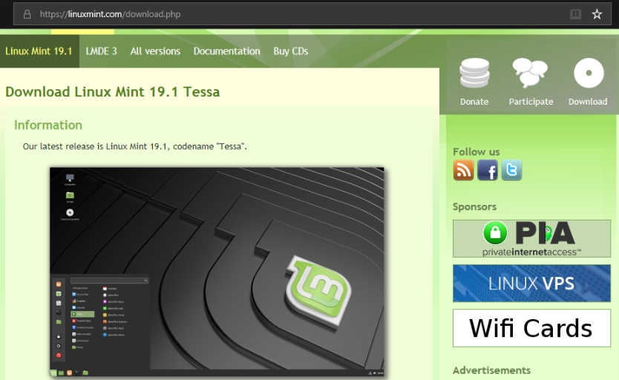
Task: Open the Facebook follow icon
Action: (x=488, y=170)
